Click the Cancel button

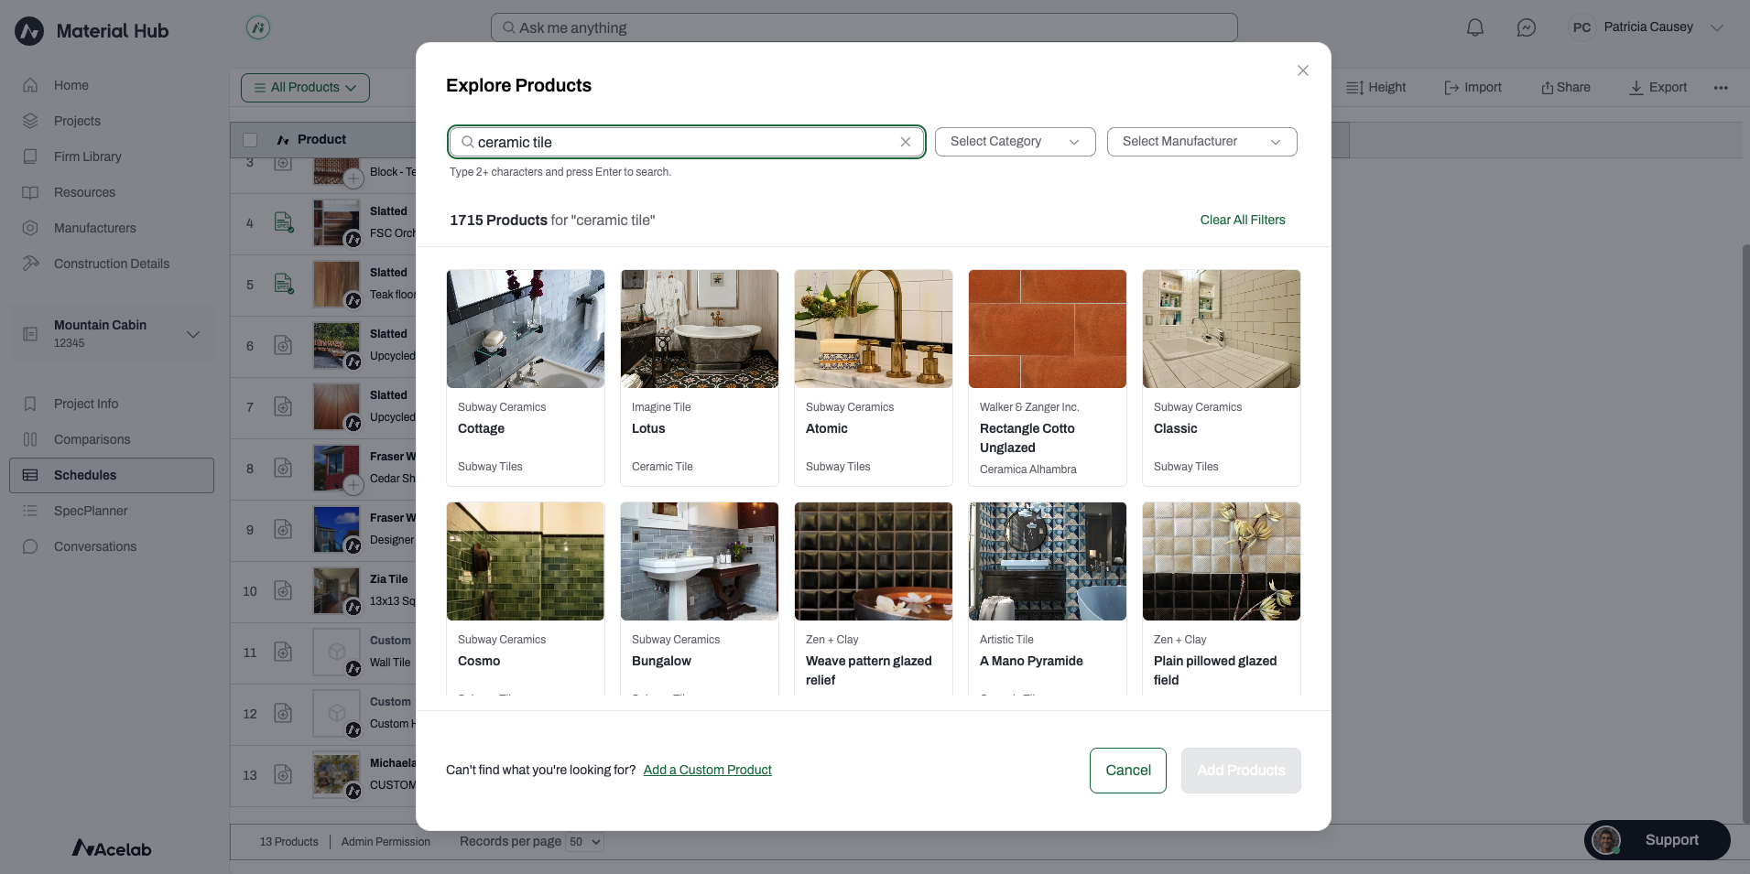pos(1127,771)
